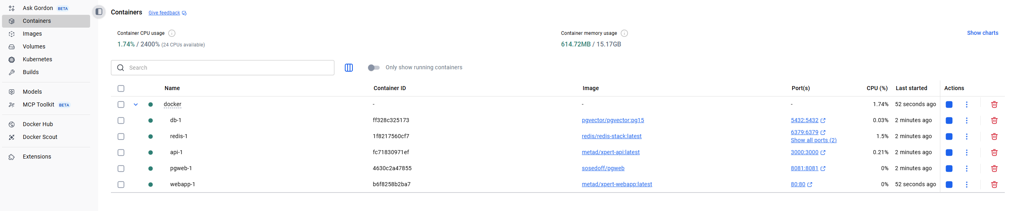Screen dimensions: 1014x211
Task: Open column layout options icon
Action: [x=349, y=68]
